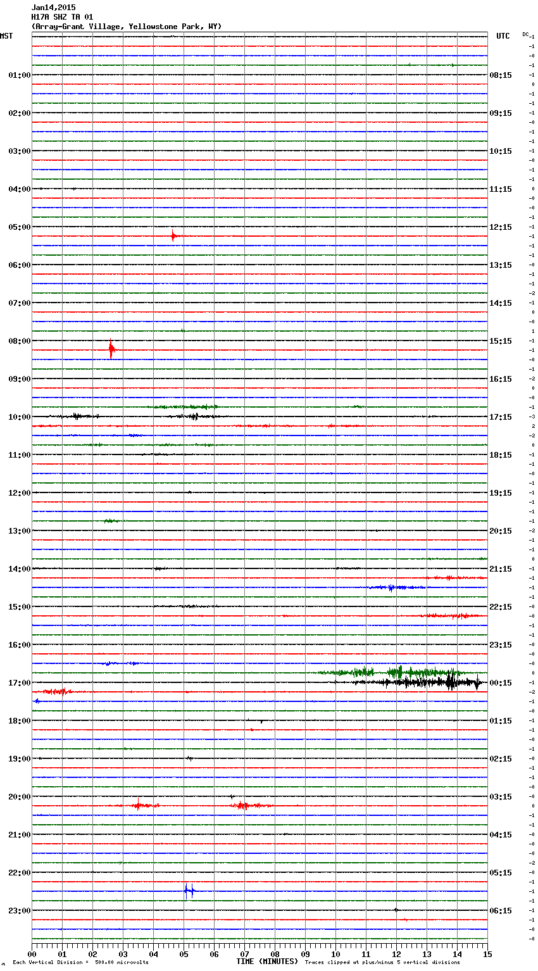Click the 06:15 UTC time label
538x971 pixels.
pyautogui.click(x=501, y=911)
